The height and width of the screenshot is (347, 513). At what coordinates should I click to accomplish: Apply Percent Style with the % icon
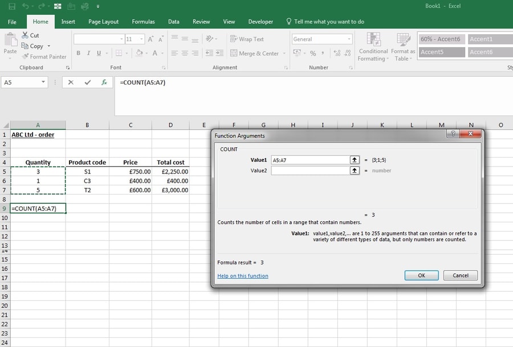pyautogui.click(x=313, y=53)
